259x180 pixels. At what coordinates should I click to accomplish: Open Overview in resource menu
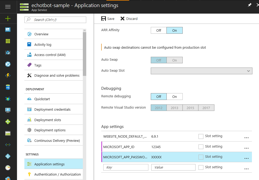pos(53,34)
